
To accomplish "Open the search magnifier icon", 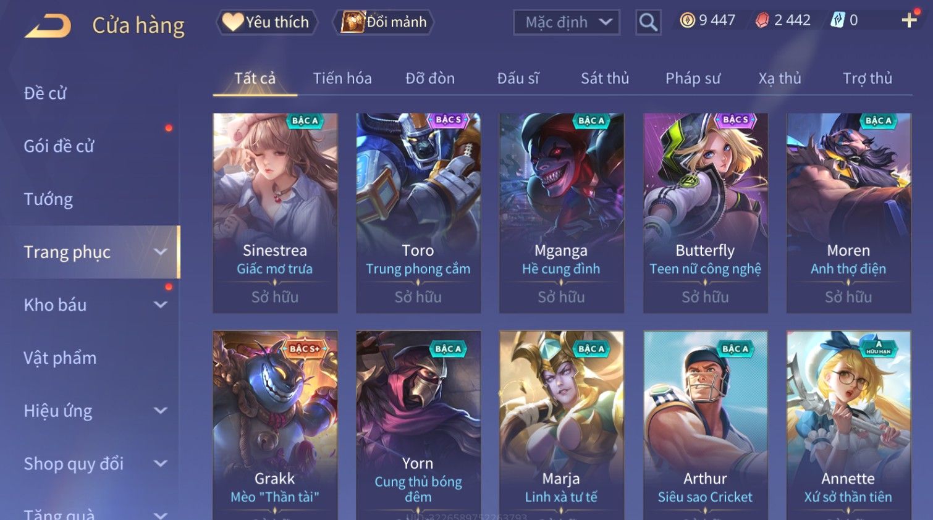I will (648, 22).
